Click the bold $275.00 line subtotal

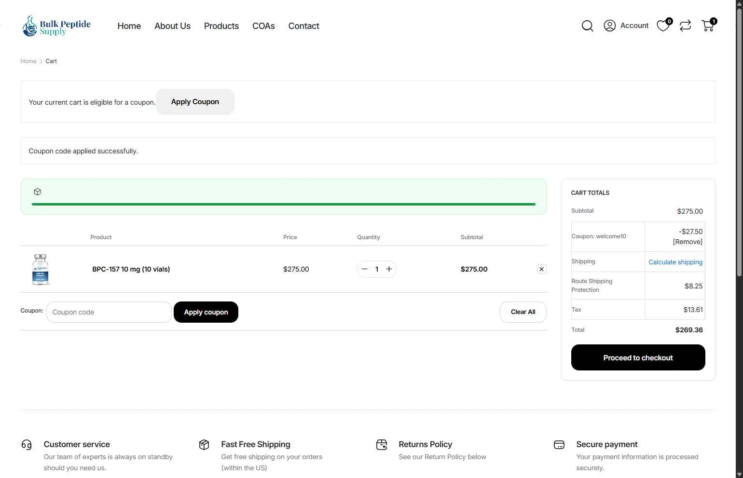click(x=474, y=269)
